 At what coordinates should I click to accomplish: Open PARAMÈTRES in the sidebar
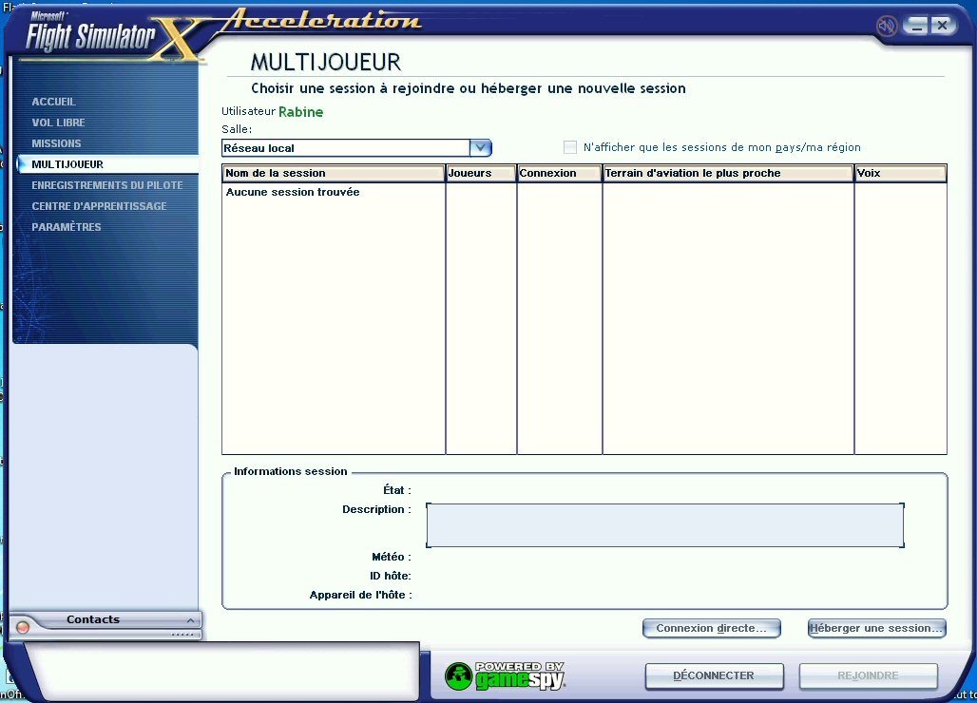(66, 227)
